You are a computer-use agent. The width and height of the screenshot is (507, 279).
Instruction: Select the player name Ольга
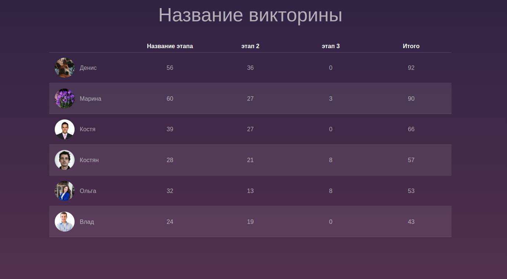pos(88,191)
